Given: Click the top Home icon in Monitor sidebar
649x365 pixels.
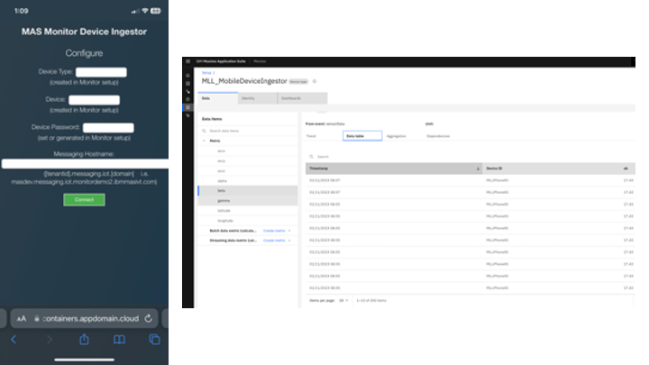Looking at the screenshot, I should [x=187, y=76].
